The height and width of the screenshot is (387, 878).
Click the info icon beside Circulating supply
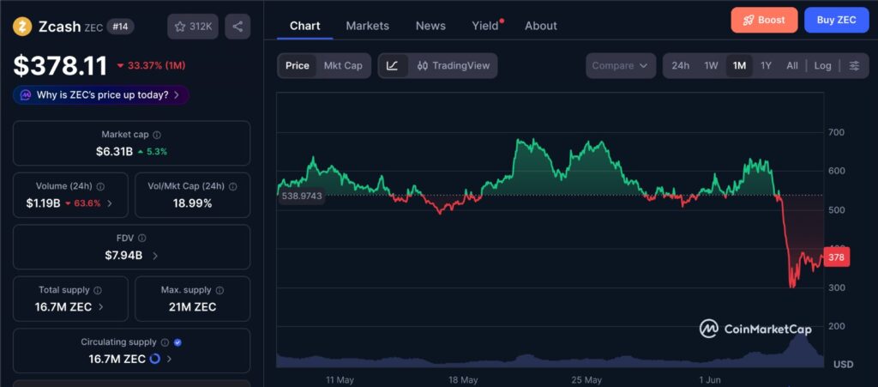coord(165,342)
